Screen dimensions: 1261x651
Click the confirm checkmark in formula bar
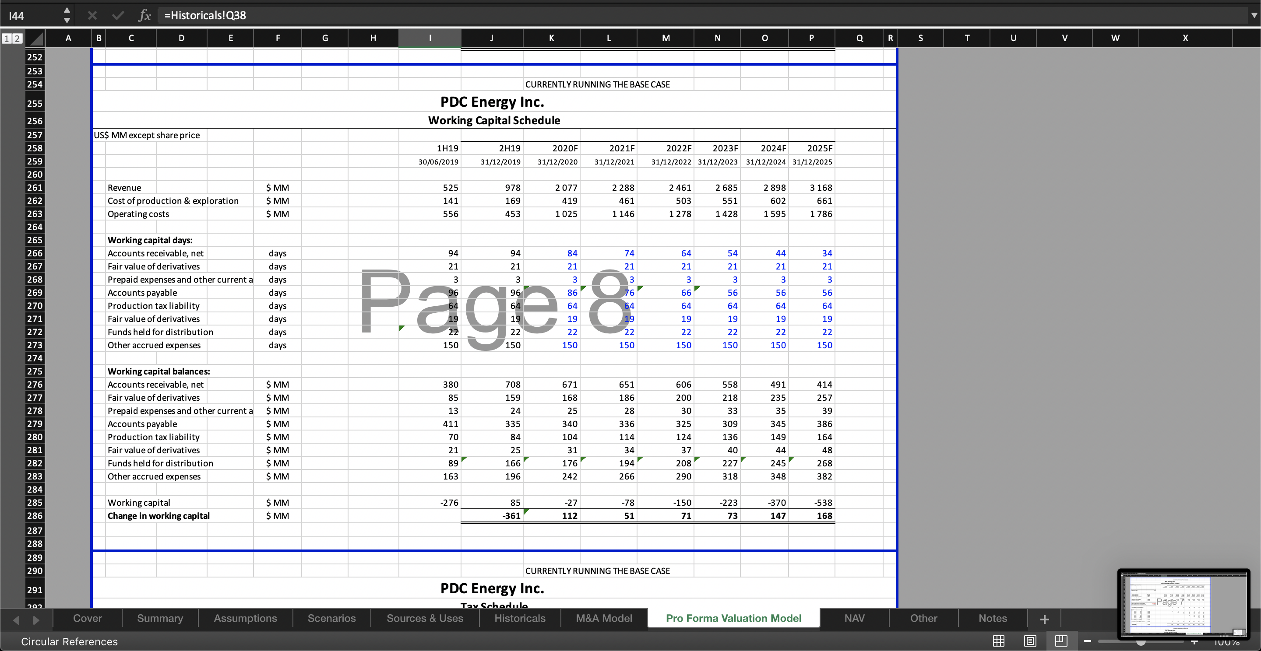pos(117,15)
